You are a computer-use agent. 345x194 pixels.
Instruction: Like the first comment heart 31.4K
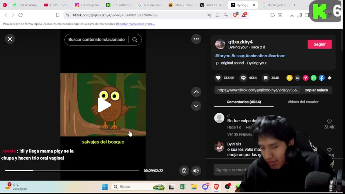[329, 122]
